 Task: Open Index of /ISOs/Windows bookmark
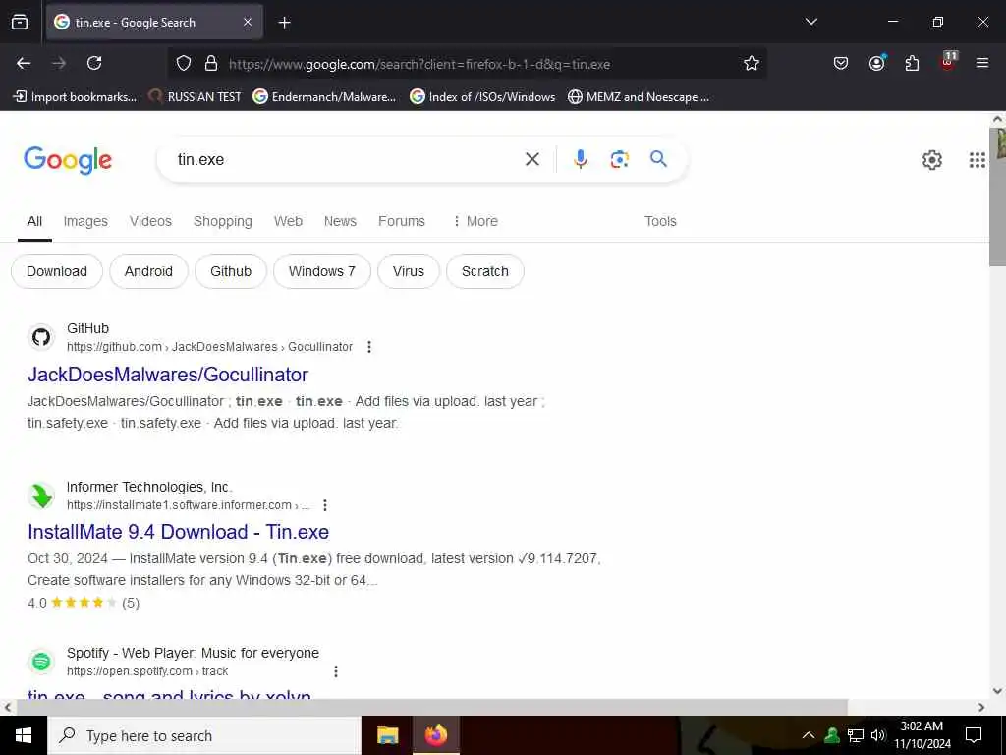pyautogui.click(x=483, y=97)
